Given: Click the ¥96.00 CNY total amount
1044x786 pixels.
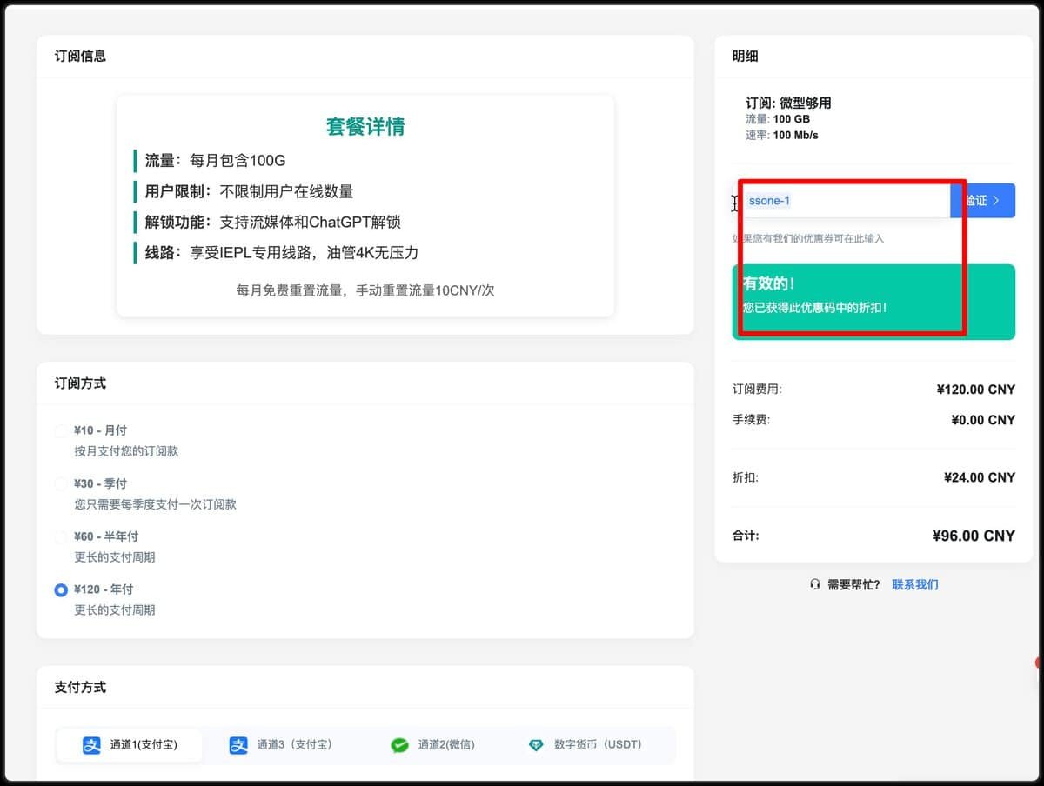Looking at the screenshot, I should [x=974, y=535].
